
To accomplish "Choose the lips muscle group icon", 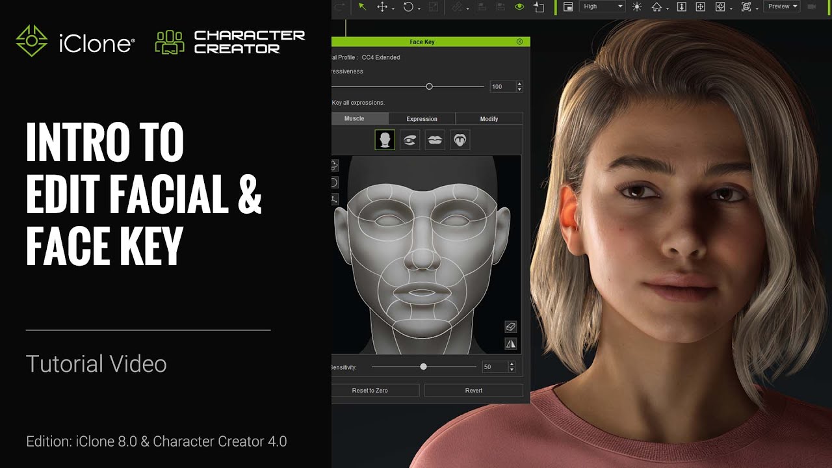I will click(x=435, y=140).
